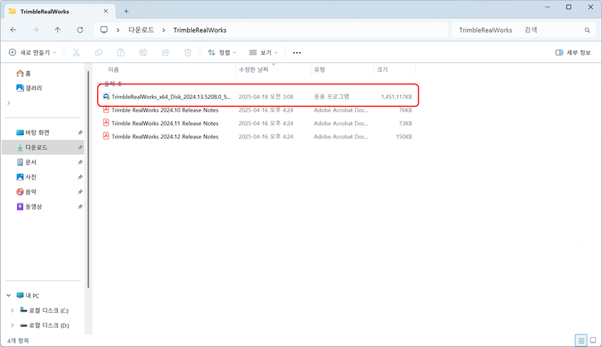Unpin 바탕 화면 using its pin icon
The height and width of the screenshot is (347, 602).
(x=80, y=132)
